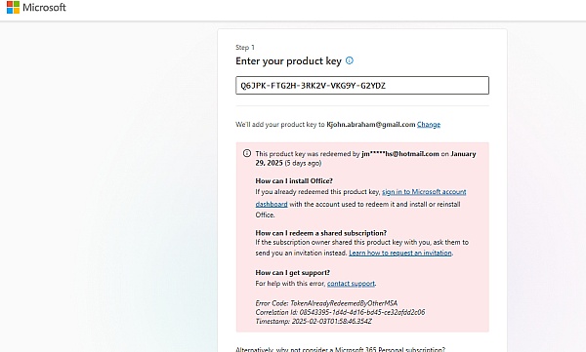Click How can I redeem a shared subscription

coord(321,233)
